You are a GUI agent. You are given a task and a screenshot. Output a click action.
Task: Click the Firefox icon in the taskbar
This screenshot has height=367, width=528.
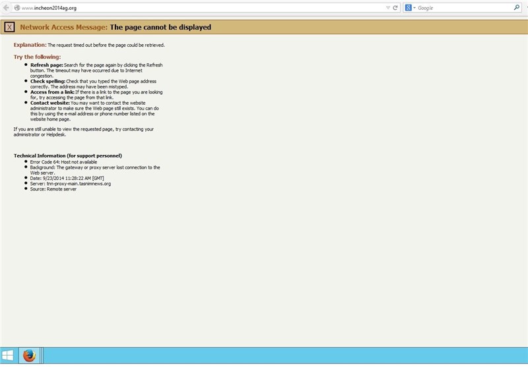(x=28, y=356)
